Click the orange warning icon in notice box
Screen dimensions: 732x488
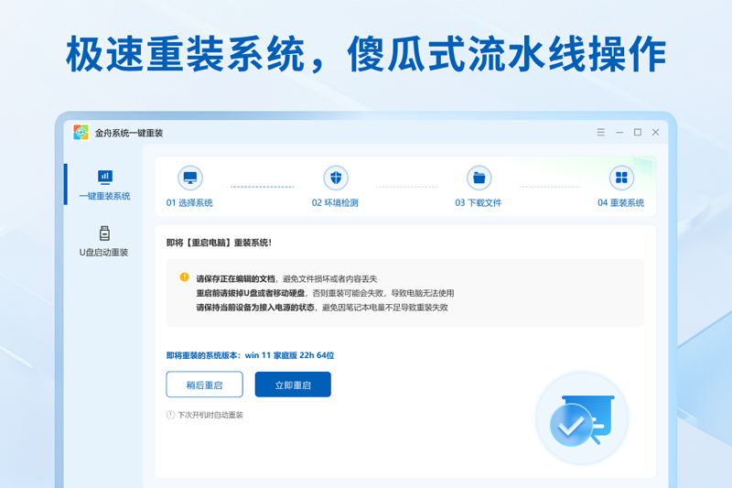[185, 277]
